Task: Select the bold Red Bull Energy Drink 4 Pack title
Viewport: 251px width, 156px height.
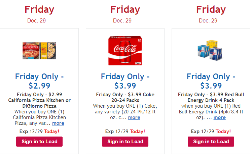Action: [211, 97]
